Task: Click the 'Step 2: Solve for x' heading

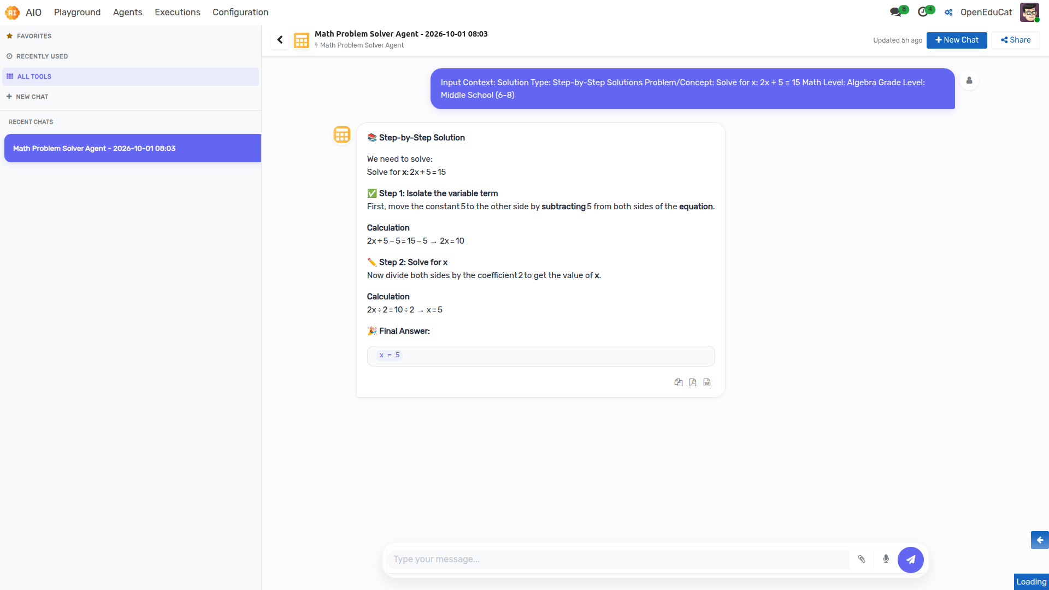Action: pyautogui.click(x=413, y=262)
